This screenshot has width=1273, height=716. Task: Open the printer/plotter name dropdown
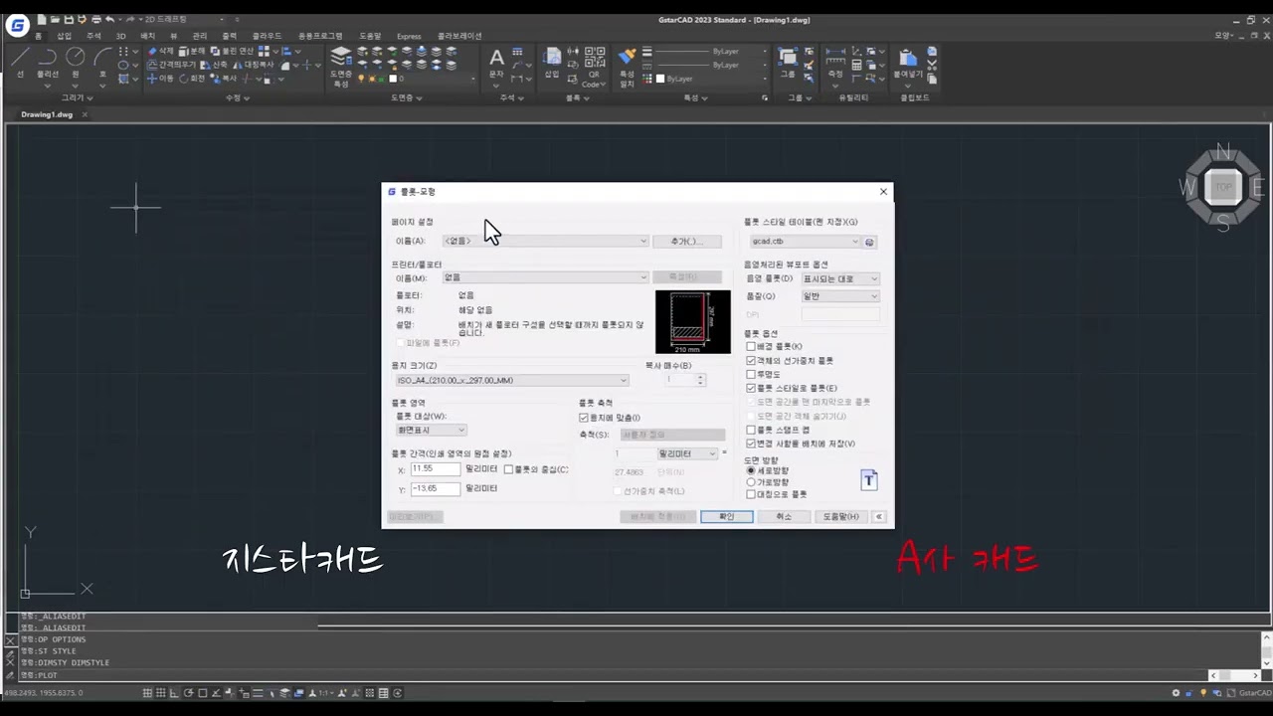[x=544, y=277]
